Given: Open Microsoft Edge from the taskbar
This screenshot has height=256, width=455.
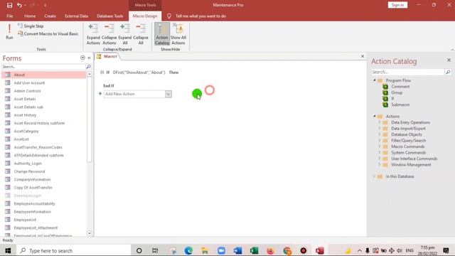Looking at the screenshot, I should coord(188,250).
